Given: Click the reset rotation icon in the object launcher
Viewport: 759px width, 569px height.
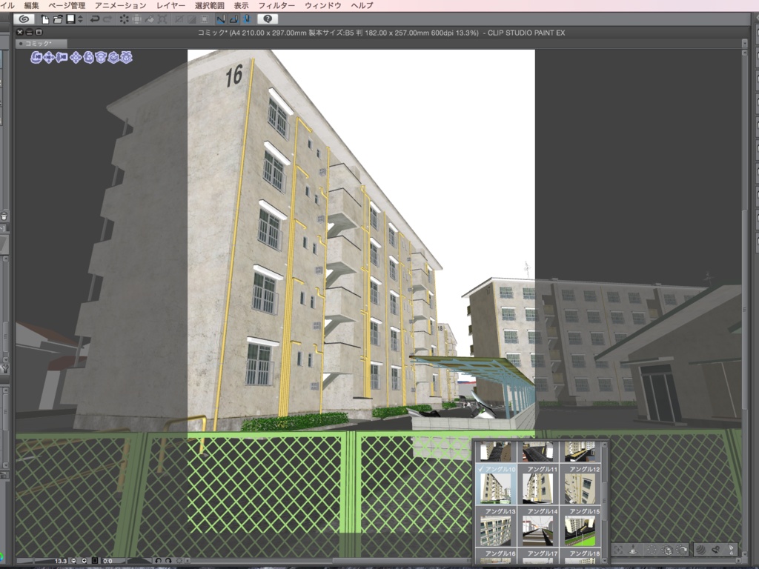Looking at the screenshot, I should [x=681, y=549].
